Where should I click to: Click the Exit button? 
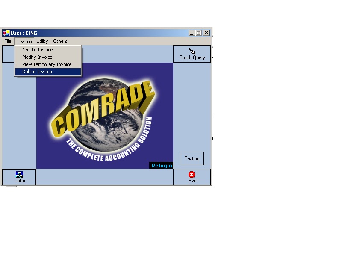192,176
